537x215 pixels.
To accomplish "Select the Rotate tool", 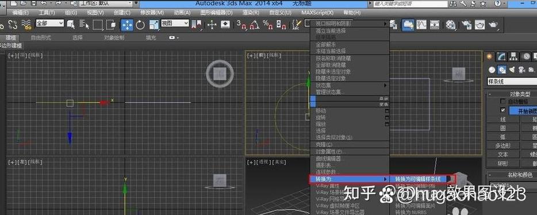I will [140, 24].
